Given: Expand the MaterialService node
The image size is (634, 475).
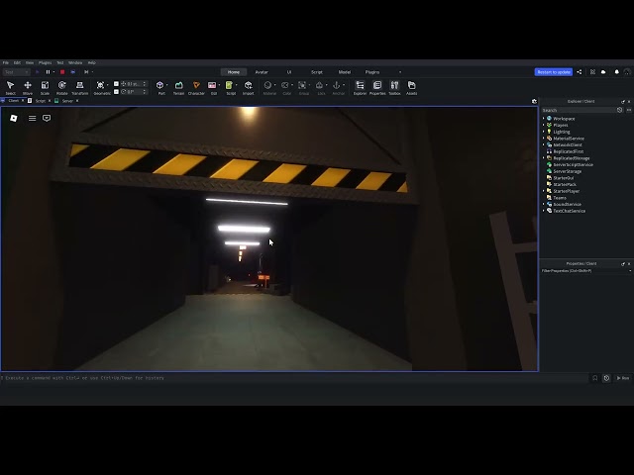Looking at the screenshot, I should click(544, 139).
